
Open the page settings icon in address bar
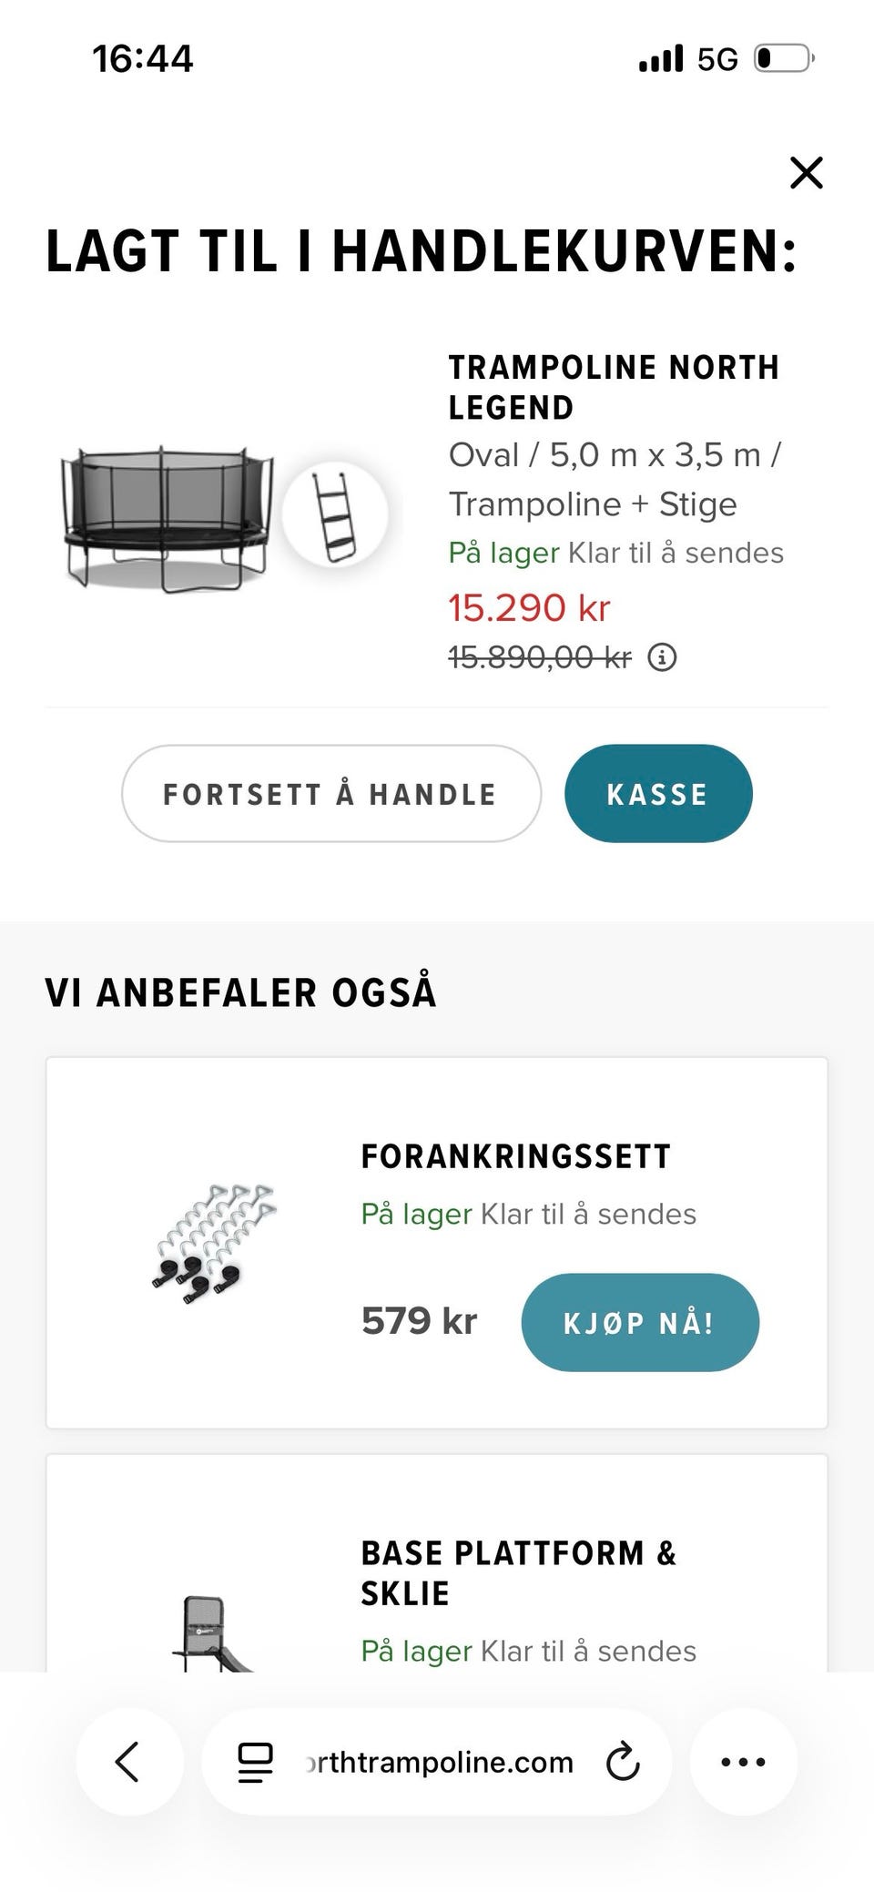click(x=255, y=1761)
